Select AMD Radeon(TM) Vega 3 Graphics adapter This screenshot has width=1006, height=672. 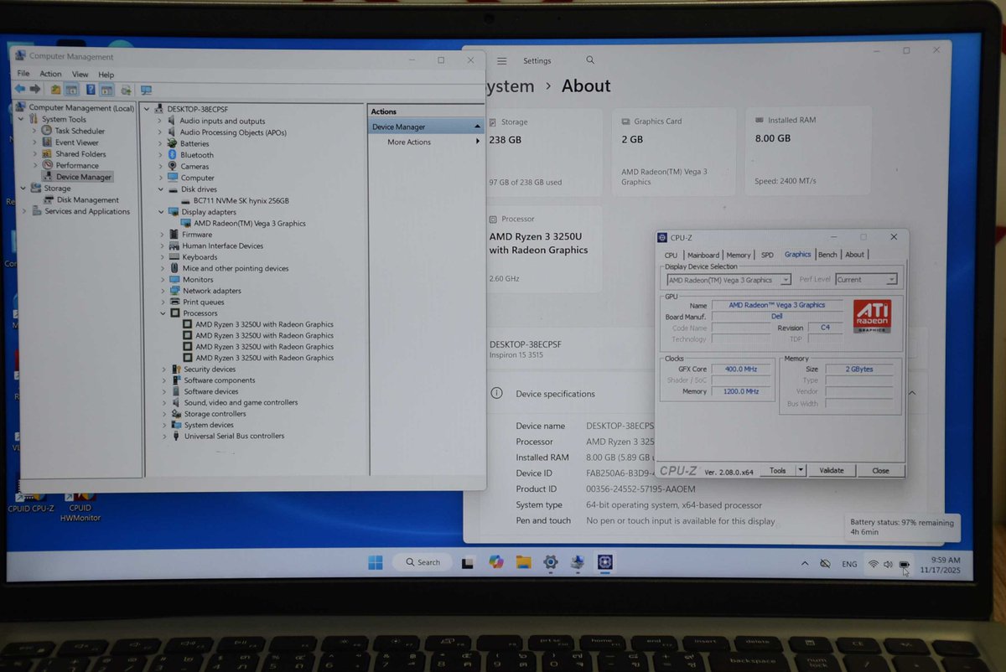[x=250, y=224]
